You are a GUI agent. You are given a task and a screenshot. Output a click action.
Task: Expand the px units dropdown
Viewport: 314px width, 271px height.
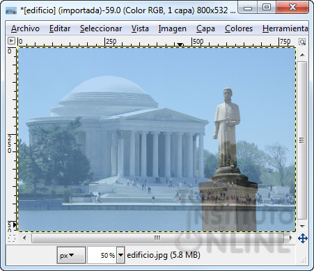click(71, 255)
